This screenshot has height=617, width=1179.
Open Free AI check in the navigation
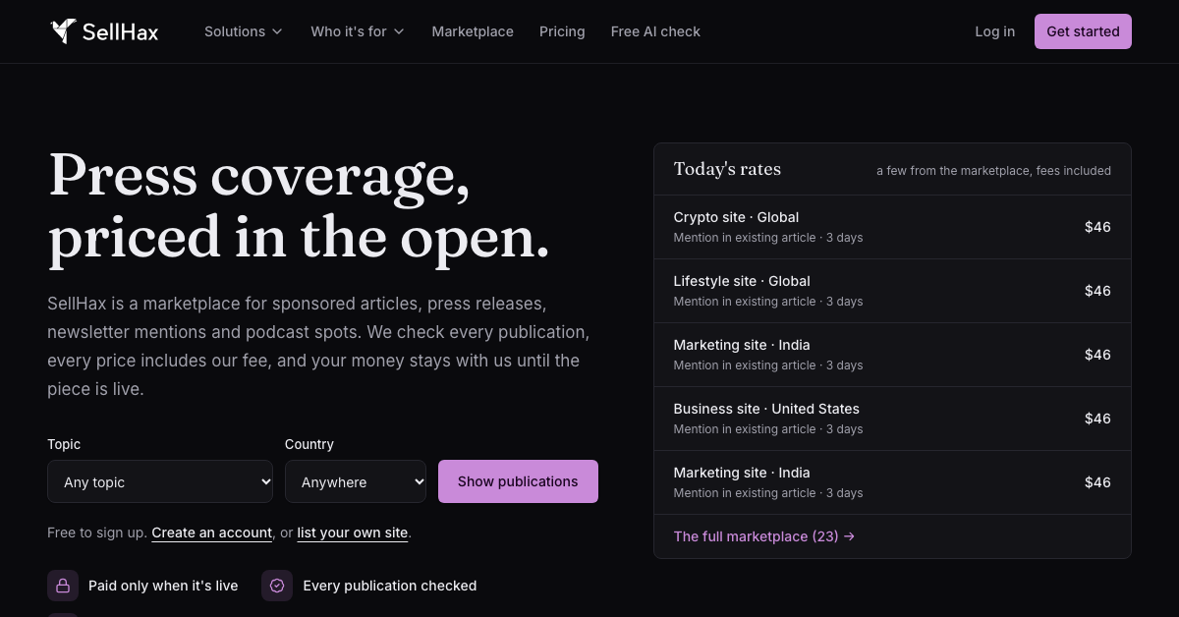pos(655,31)
